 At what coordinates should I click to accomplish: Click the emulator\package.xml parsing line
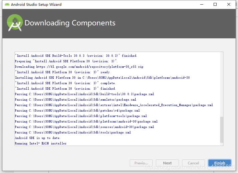pyautogui.click(x=75, y=100)
